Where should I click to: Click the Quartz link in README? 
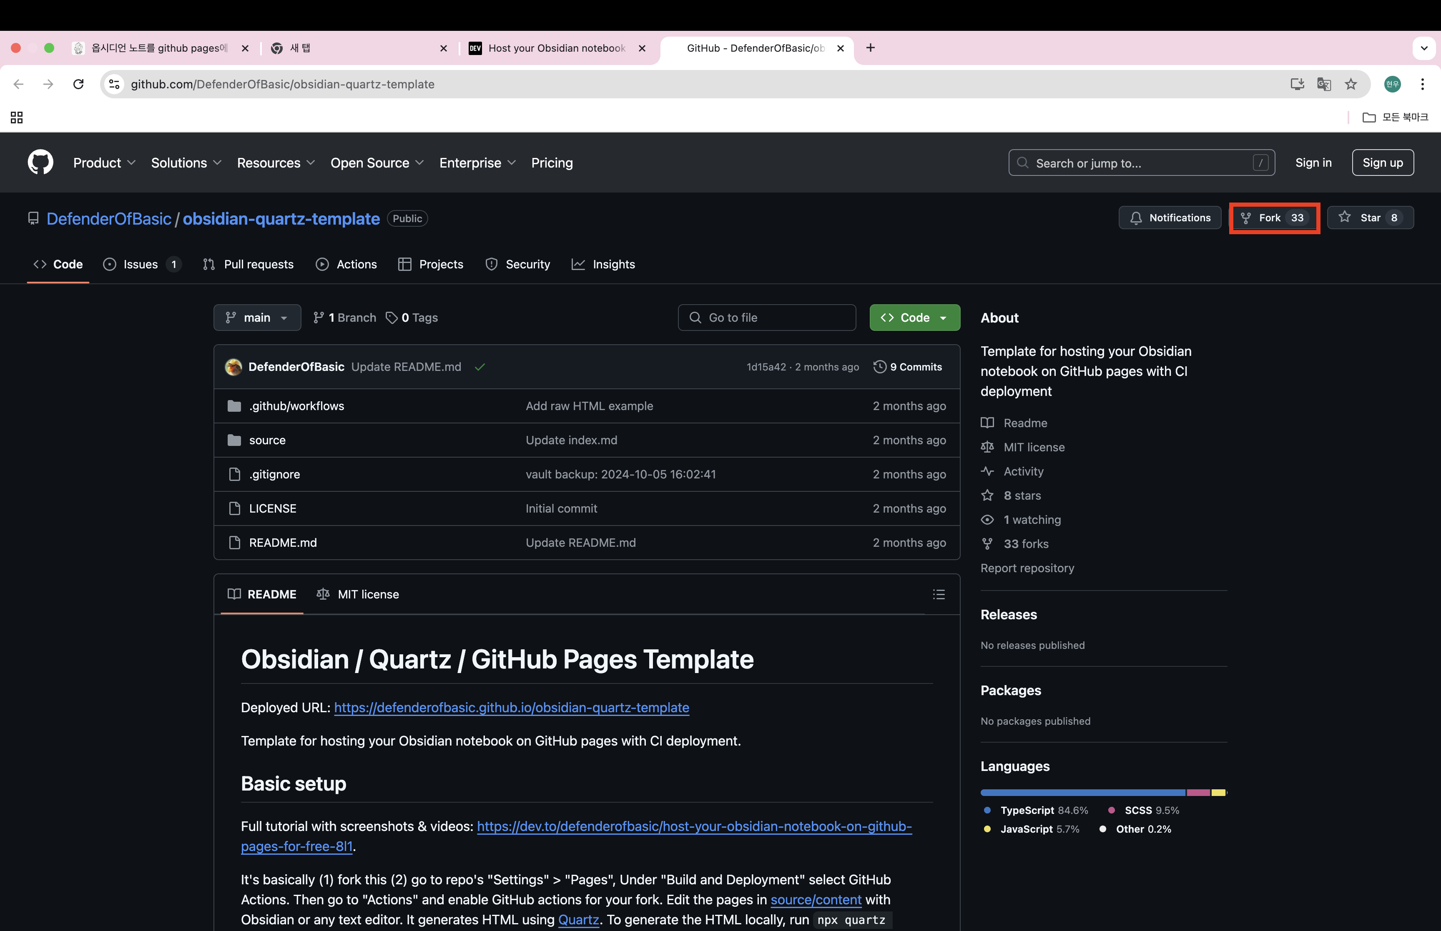578,919
